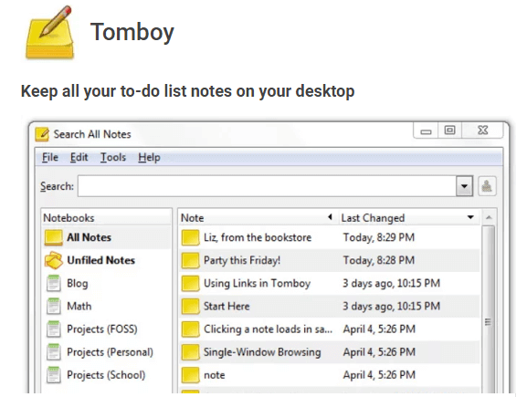Minimize the Search All Notes window
Viewport: 527px width, 397px height.
coord(426,131)
